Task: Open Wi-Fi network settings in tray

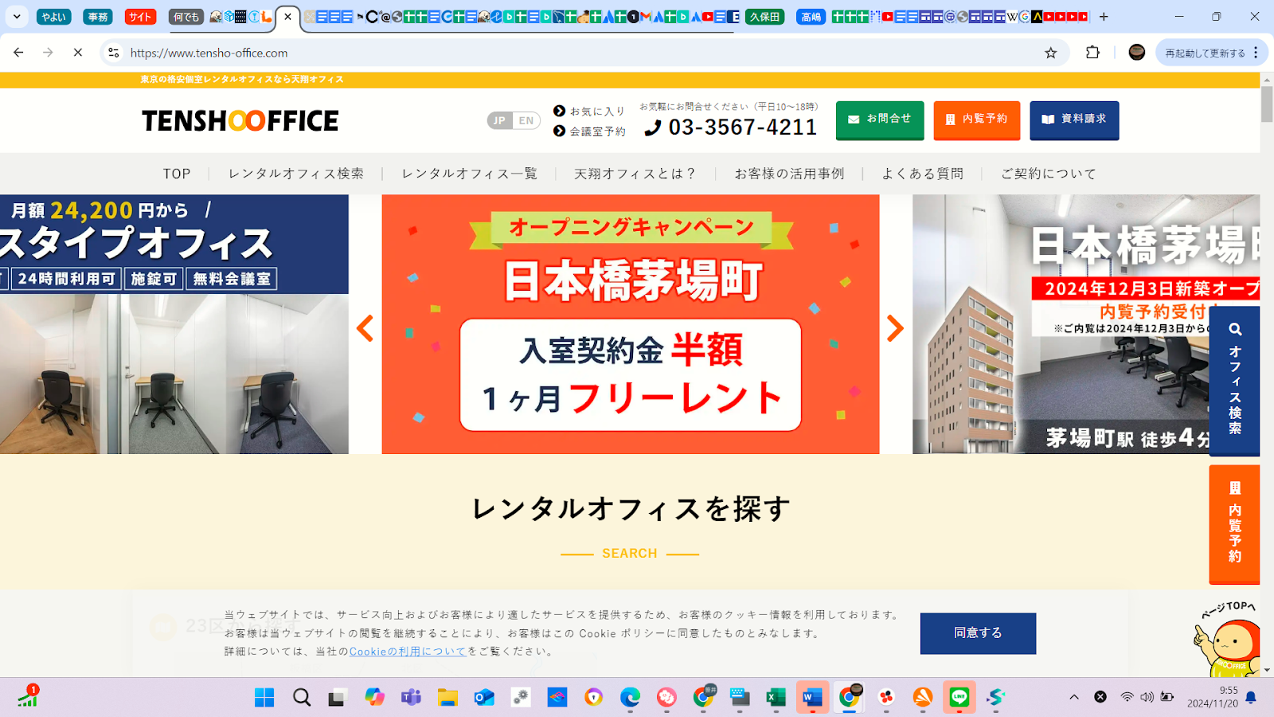Action: point(1127,697)
